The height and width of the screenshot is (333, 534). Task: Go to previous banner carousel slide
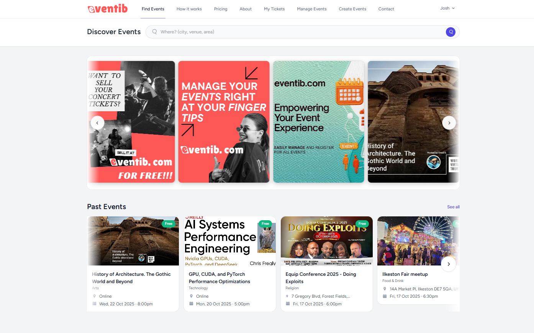pyautogui.click(x=97, y=123)
